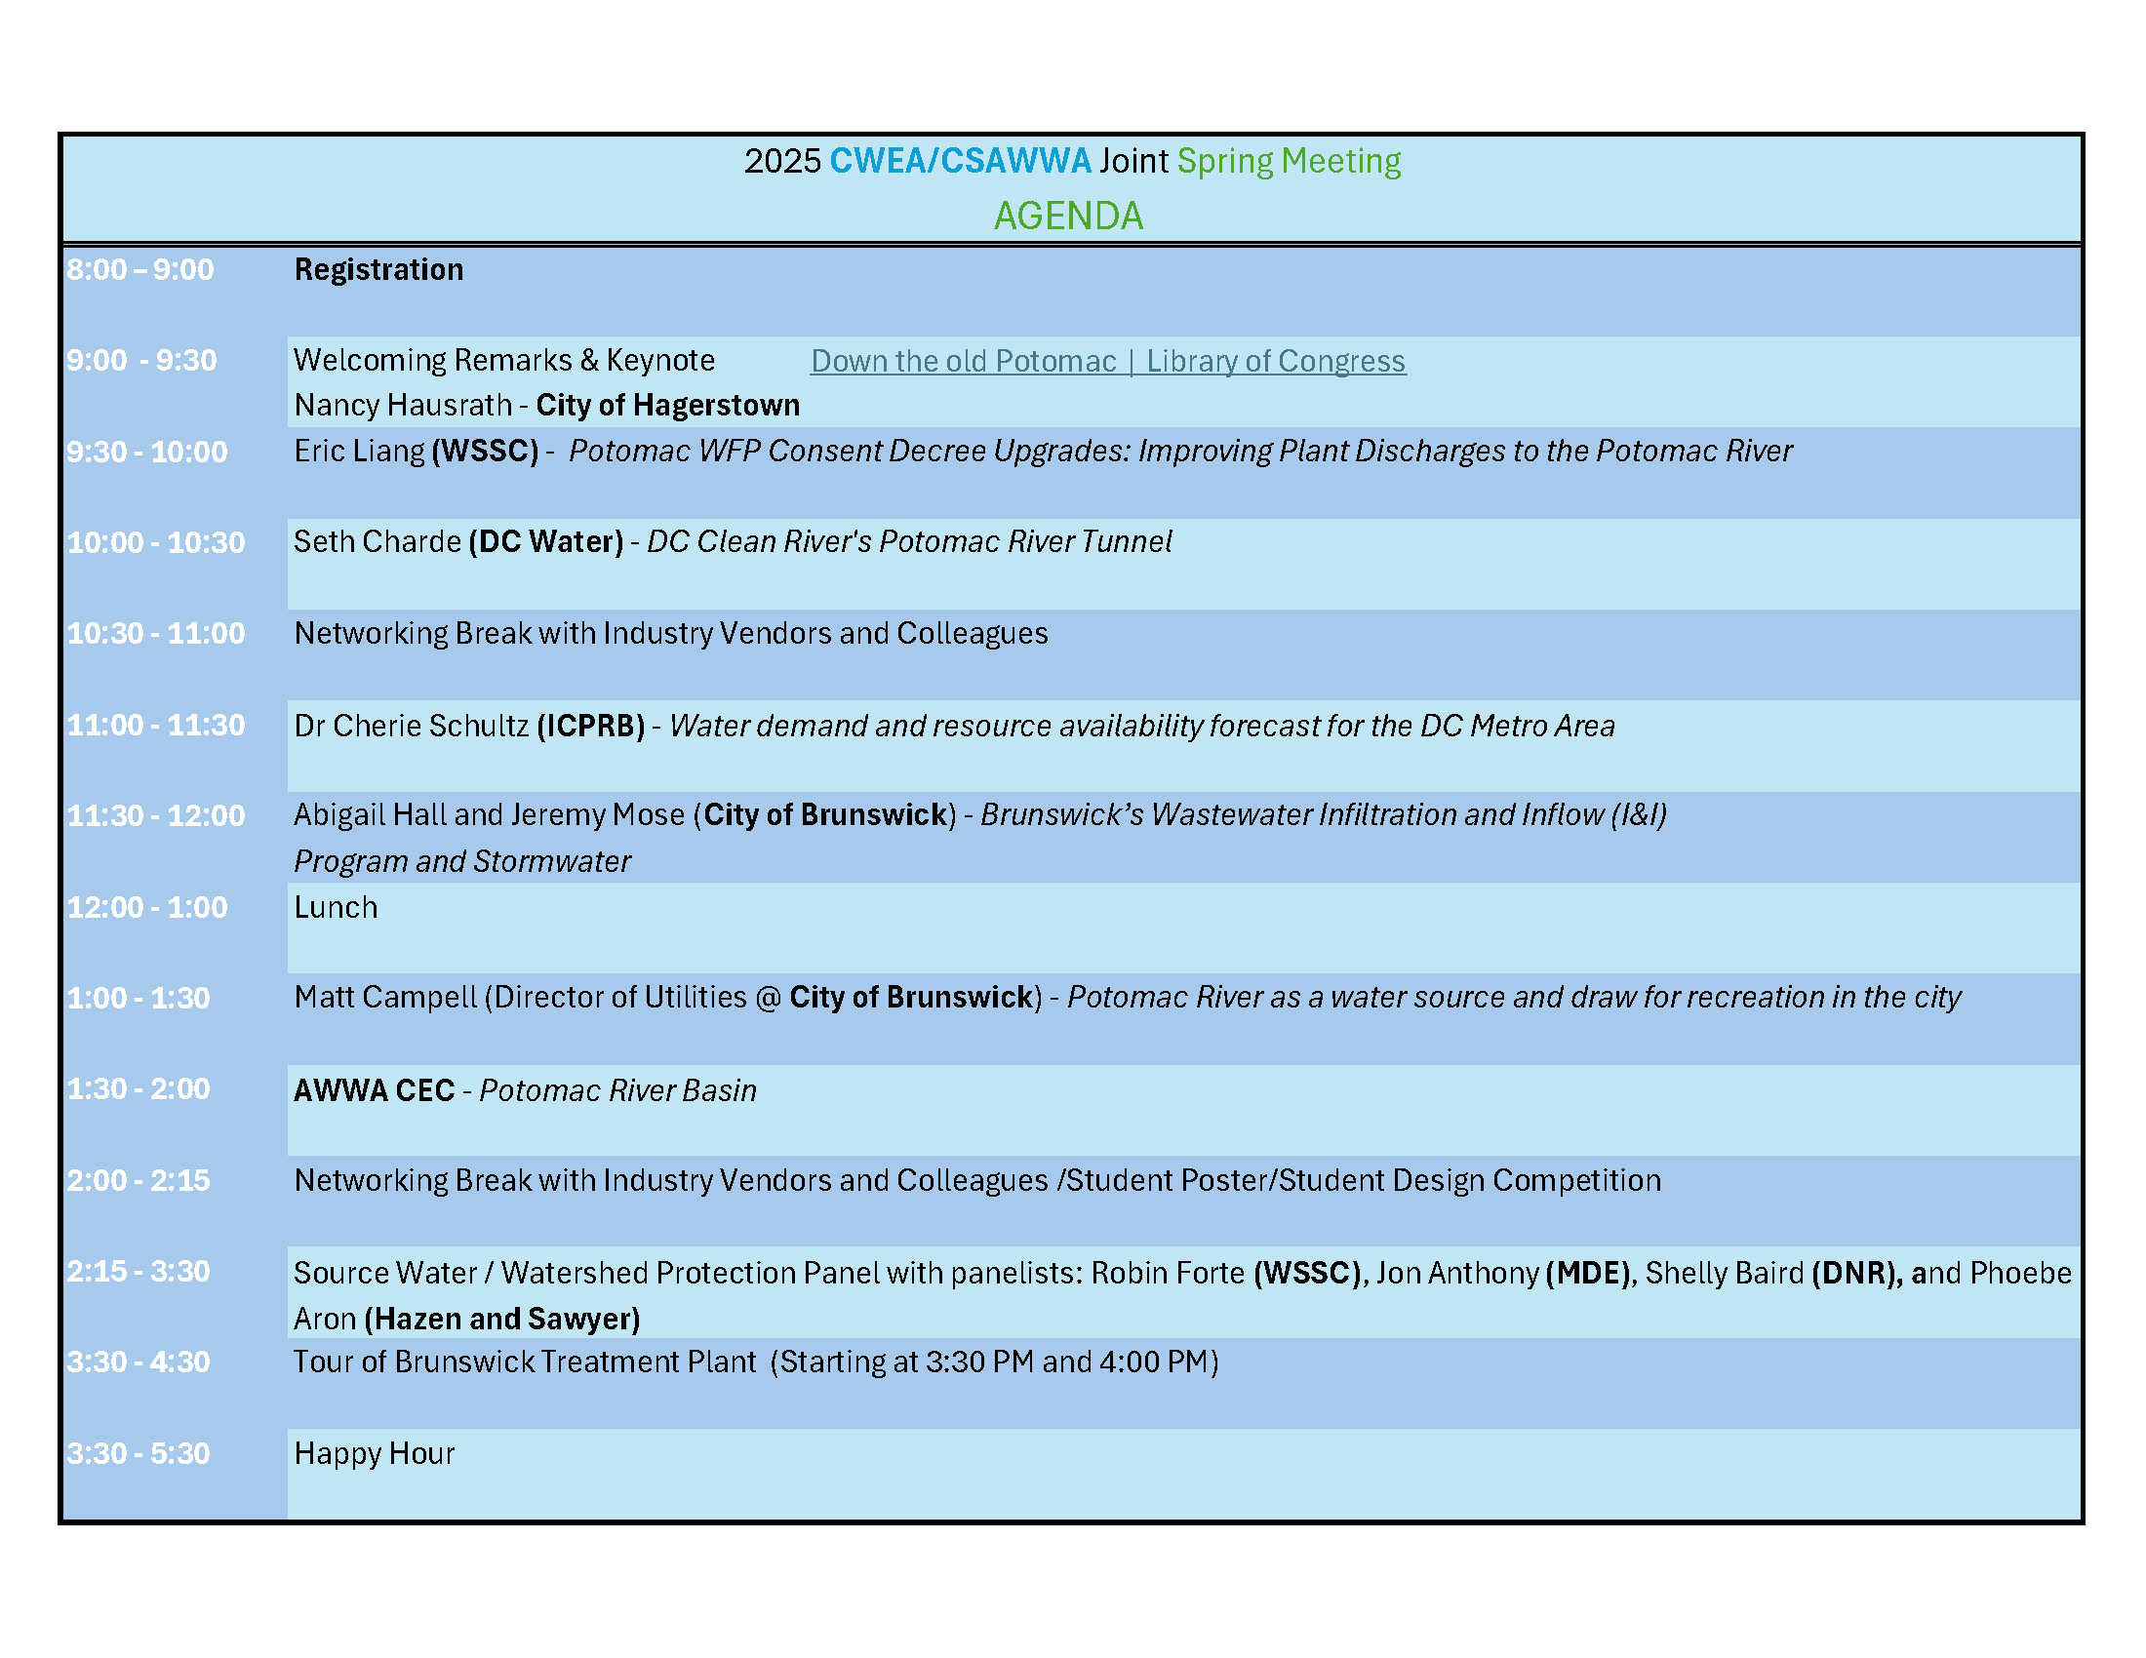Click Nancy Hausrath - City of Hagerstown
Screen dimensions: 2146x1658
(546, 405)
